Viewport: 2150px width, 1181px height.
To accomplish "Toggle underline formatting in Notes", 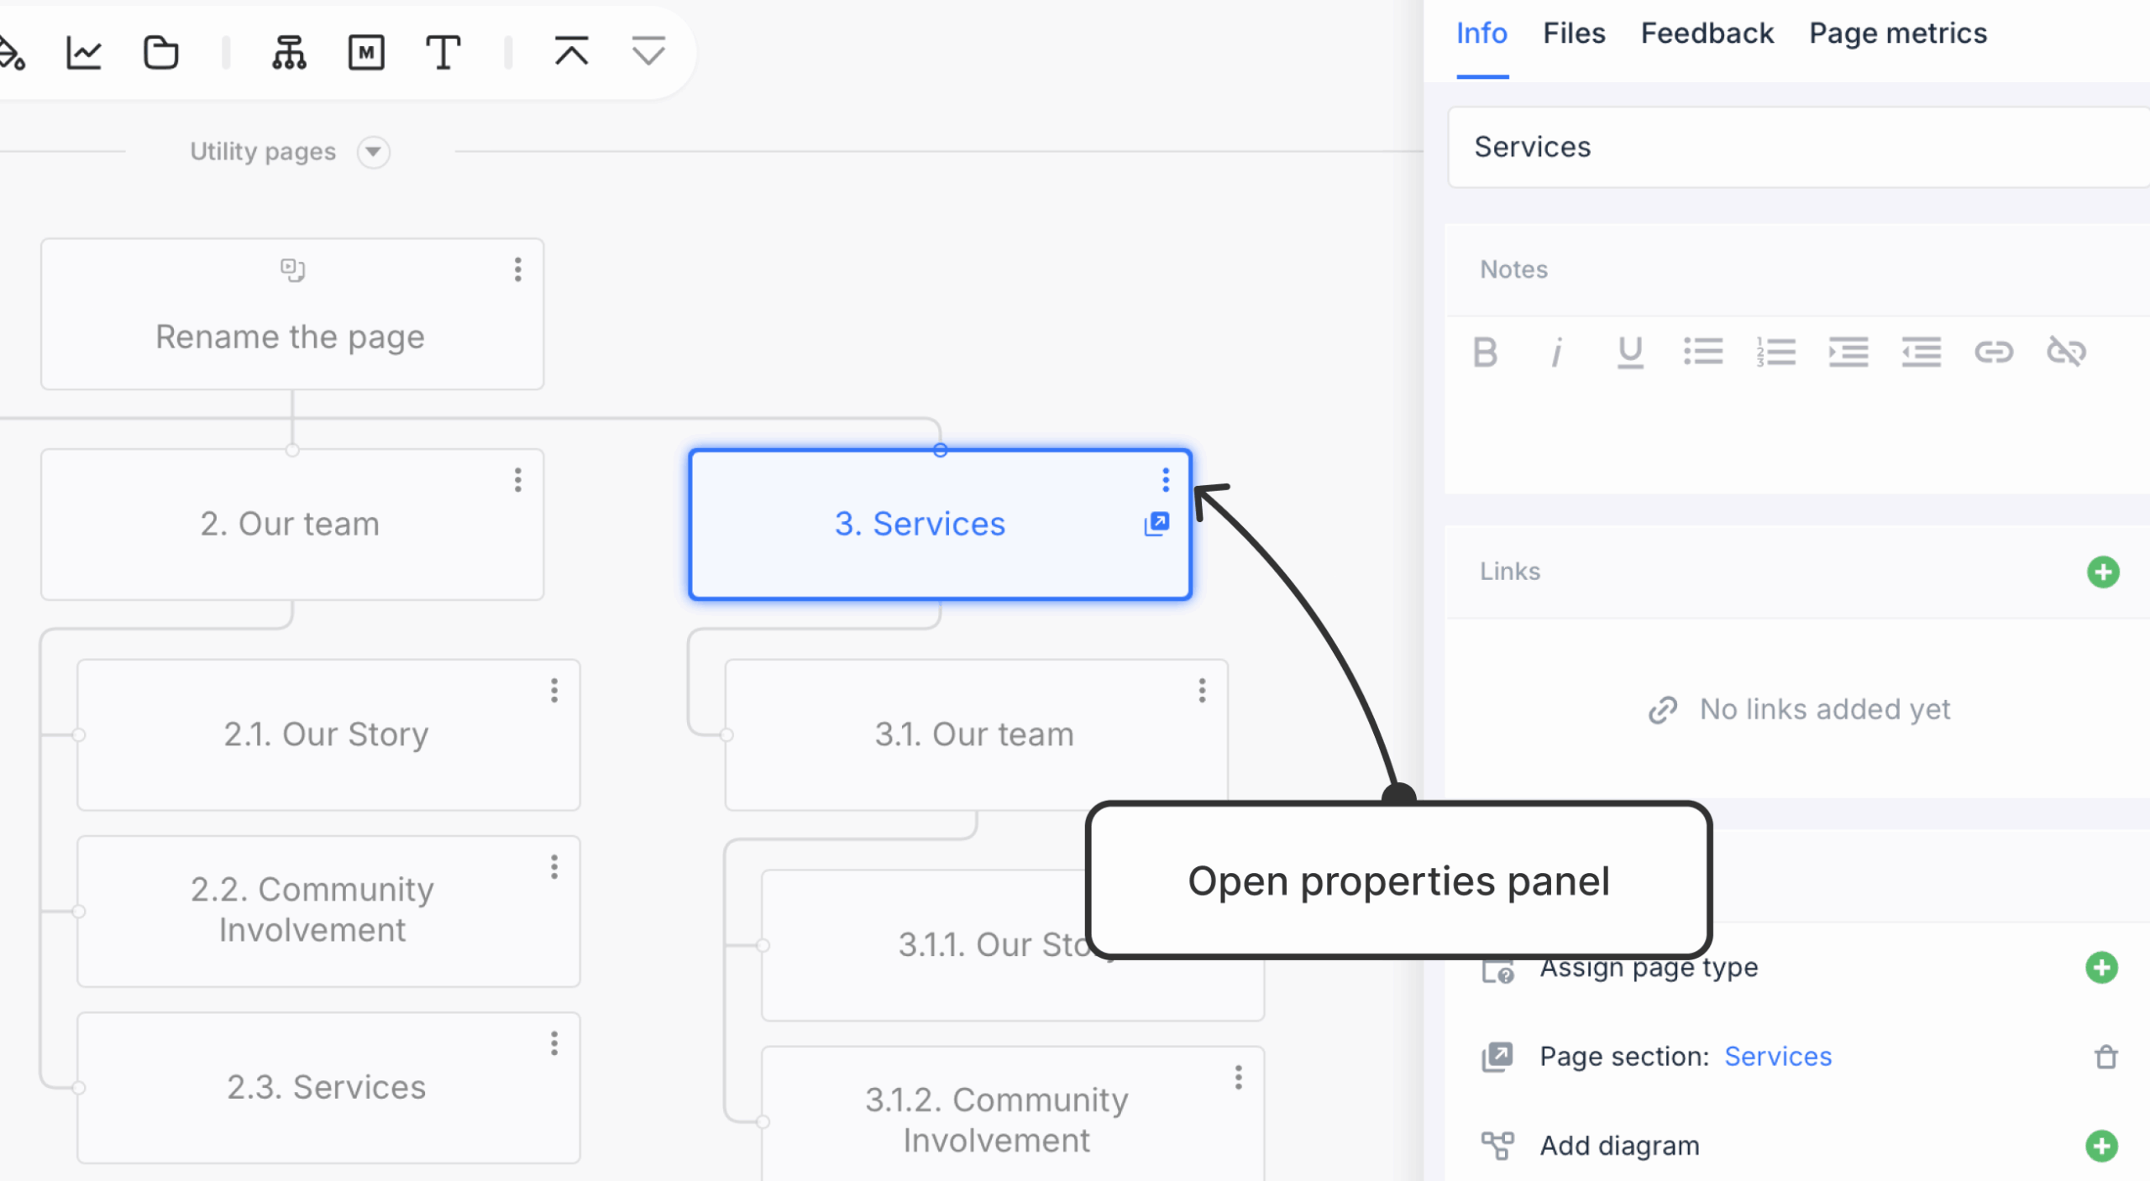I will coord(1630,353).
